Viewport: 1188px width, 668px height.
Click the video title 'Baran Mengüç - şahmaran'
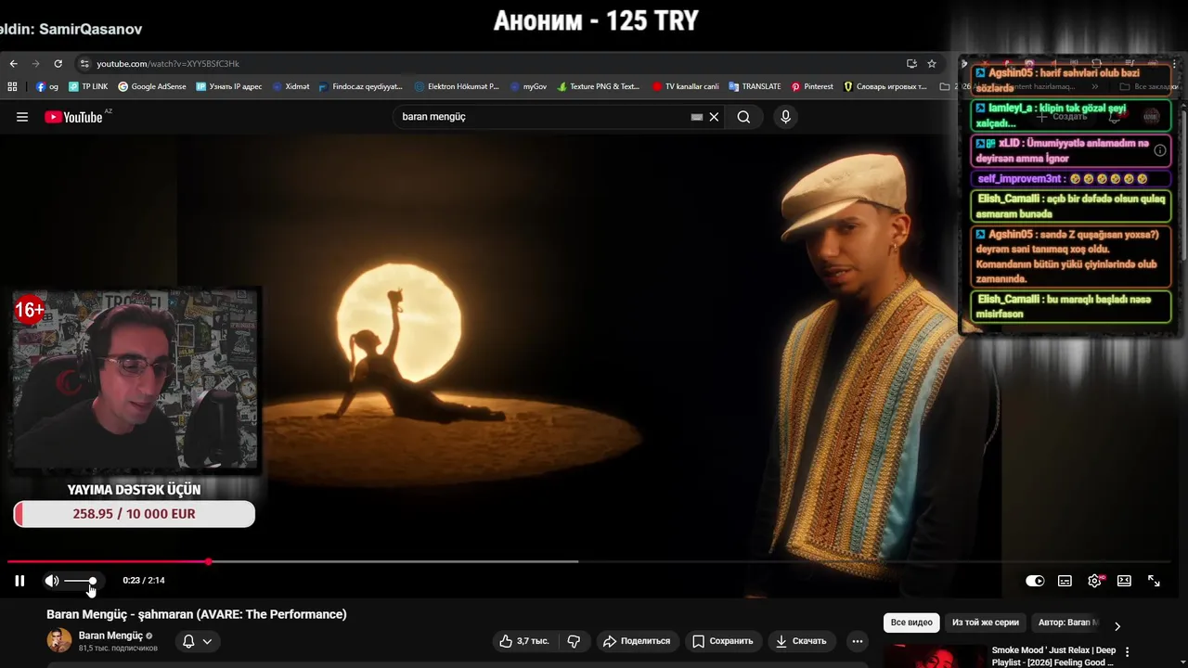(x=197, y=614)
